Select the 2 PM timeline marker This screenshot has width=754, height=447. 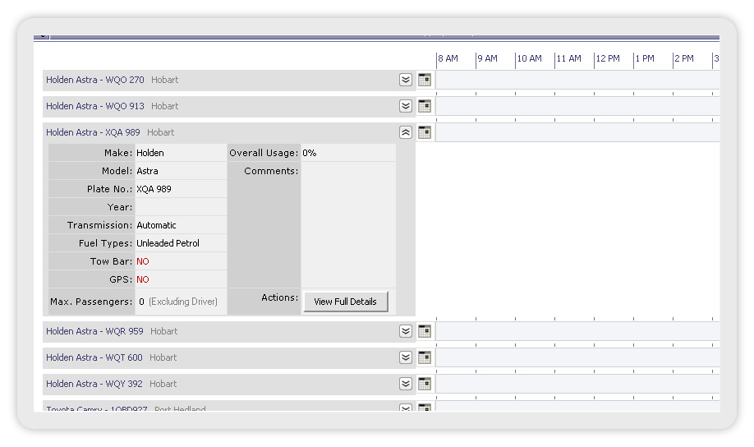pos(684,58)
